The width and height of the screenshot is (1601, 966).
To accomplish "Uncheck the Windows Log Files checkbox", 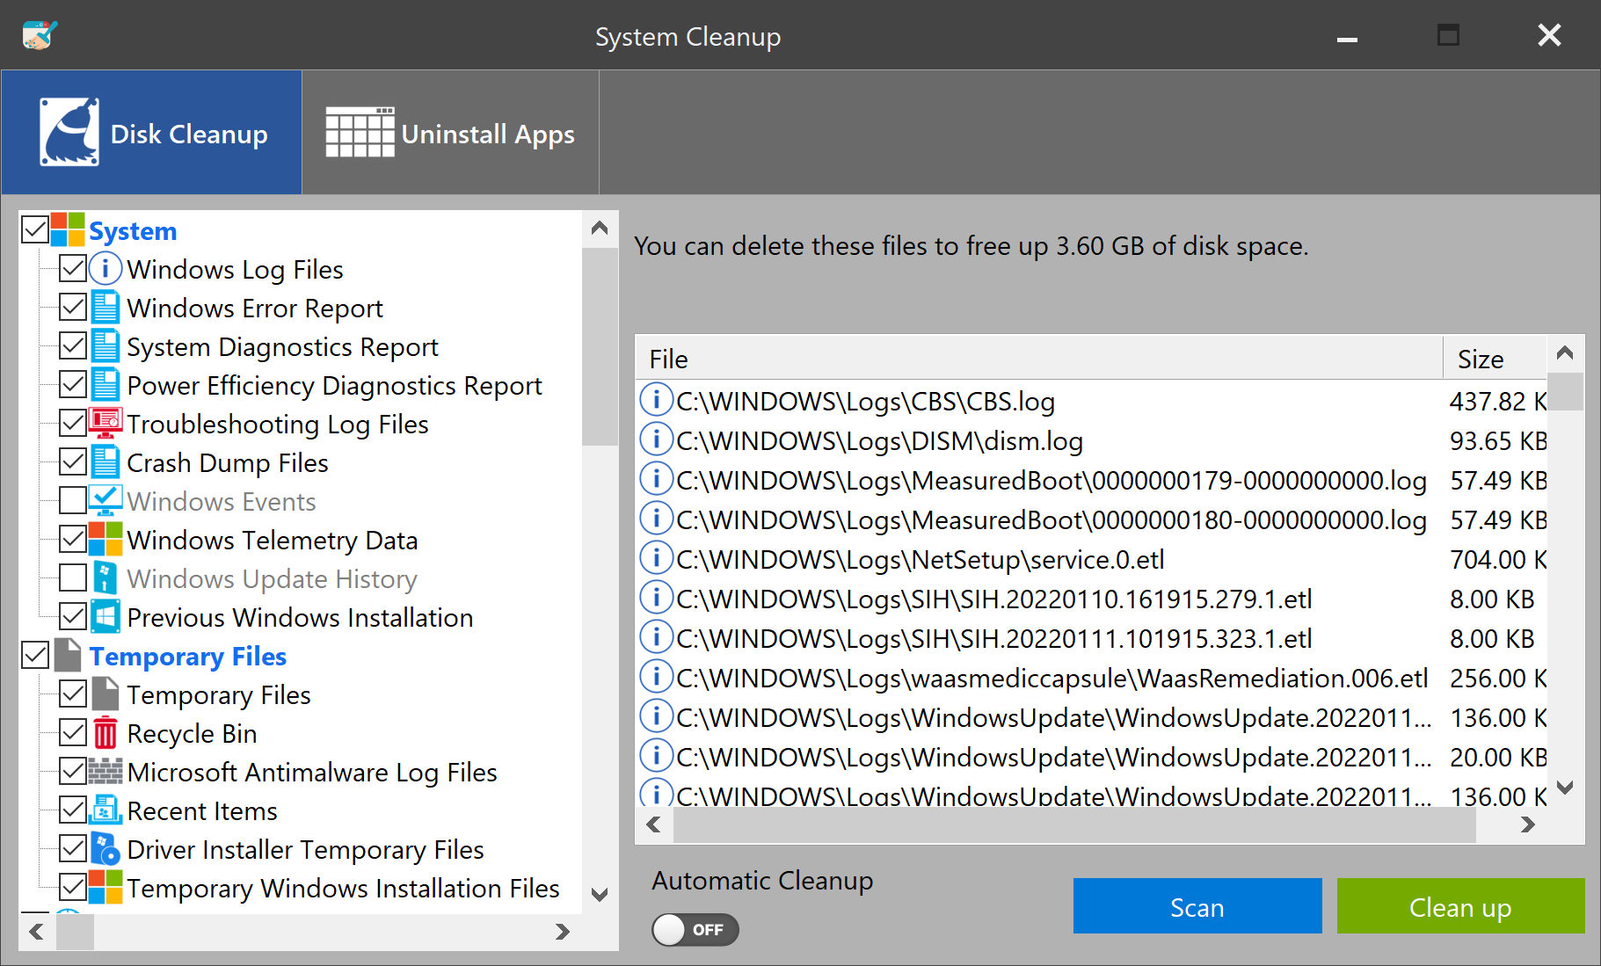I will pos(73,269).
